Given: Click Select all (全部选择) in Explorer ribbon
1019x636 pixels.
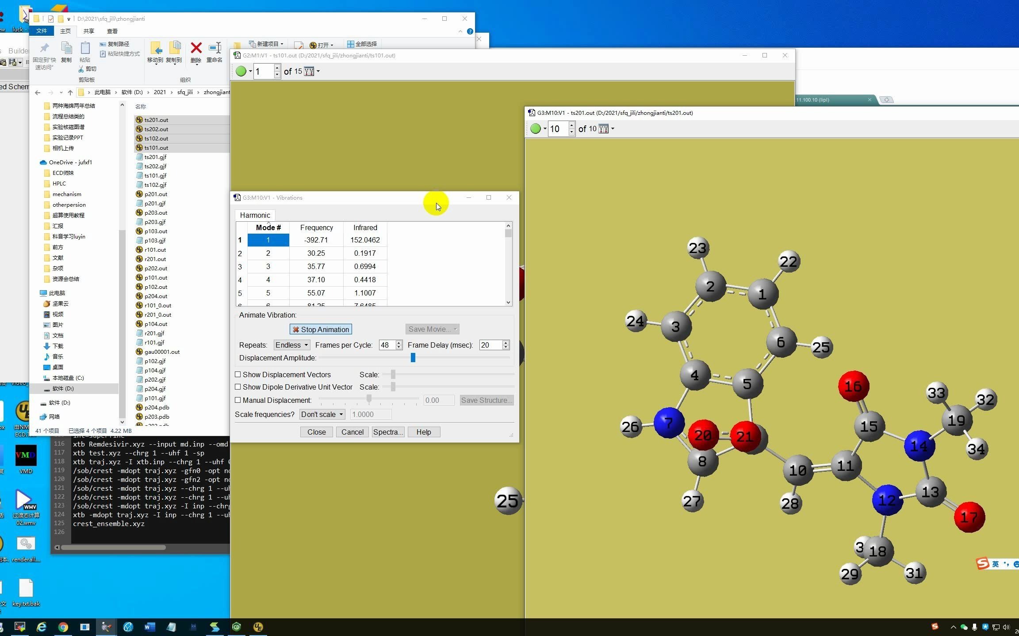Looking at the screenshot, I should tap(362, 44).
